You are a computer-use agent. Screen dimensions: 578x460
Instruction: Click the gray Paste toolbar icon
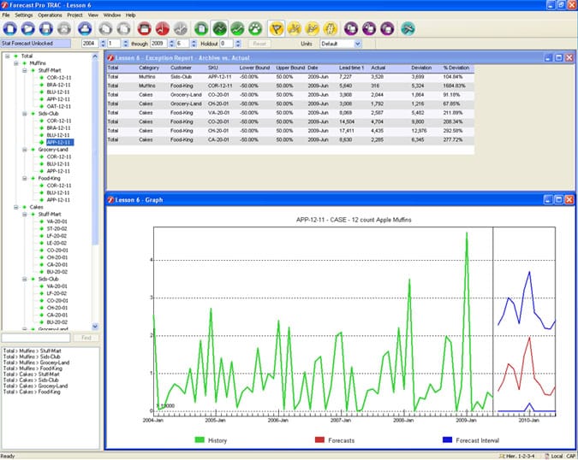(124, 29)
